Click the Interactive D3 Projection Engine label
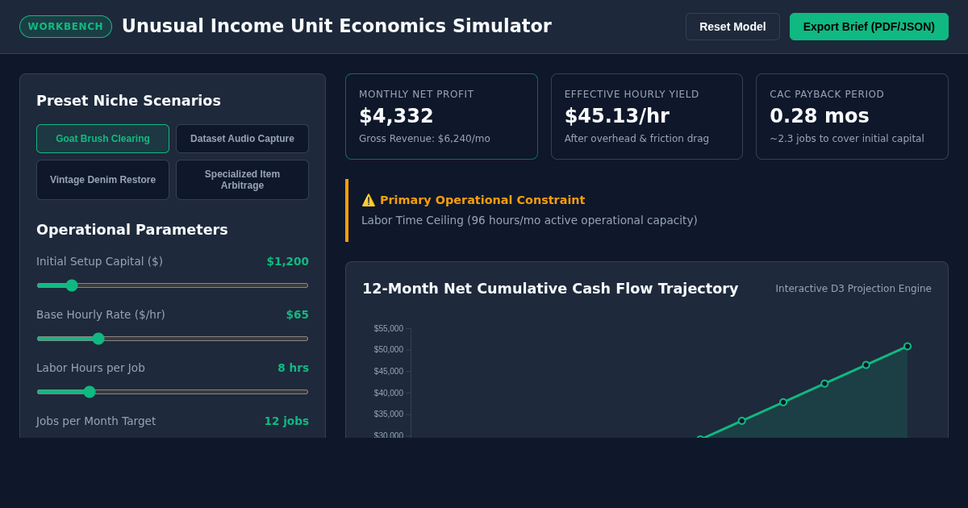This screenshot has width=968, height=508. (853, 289)
